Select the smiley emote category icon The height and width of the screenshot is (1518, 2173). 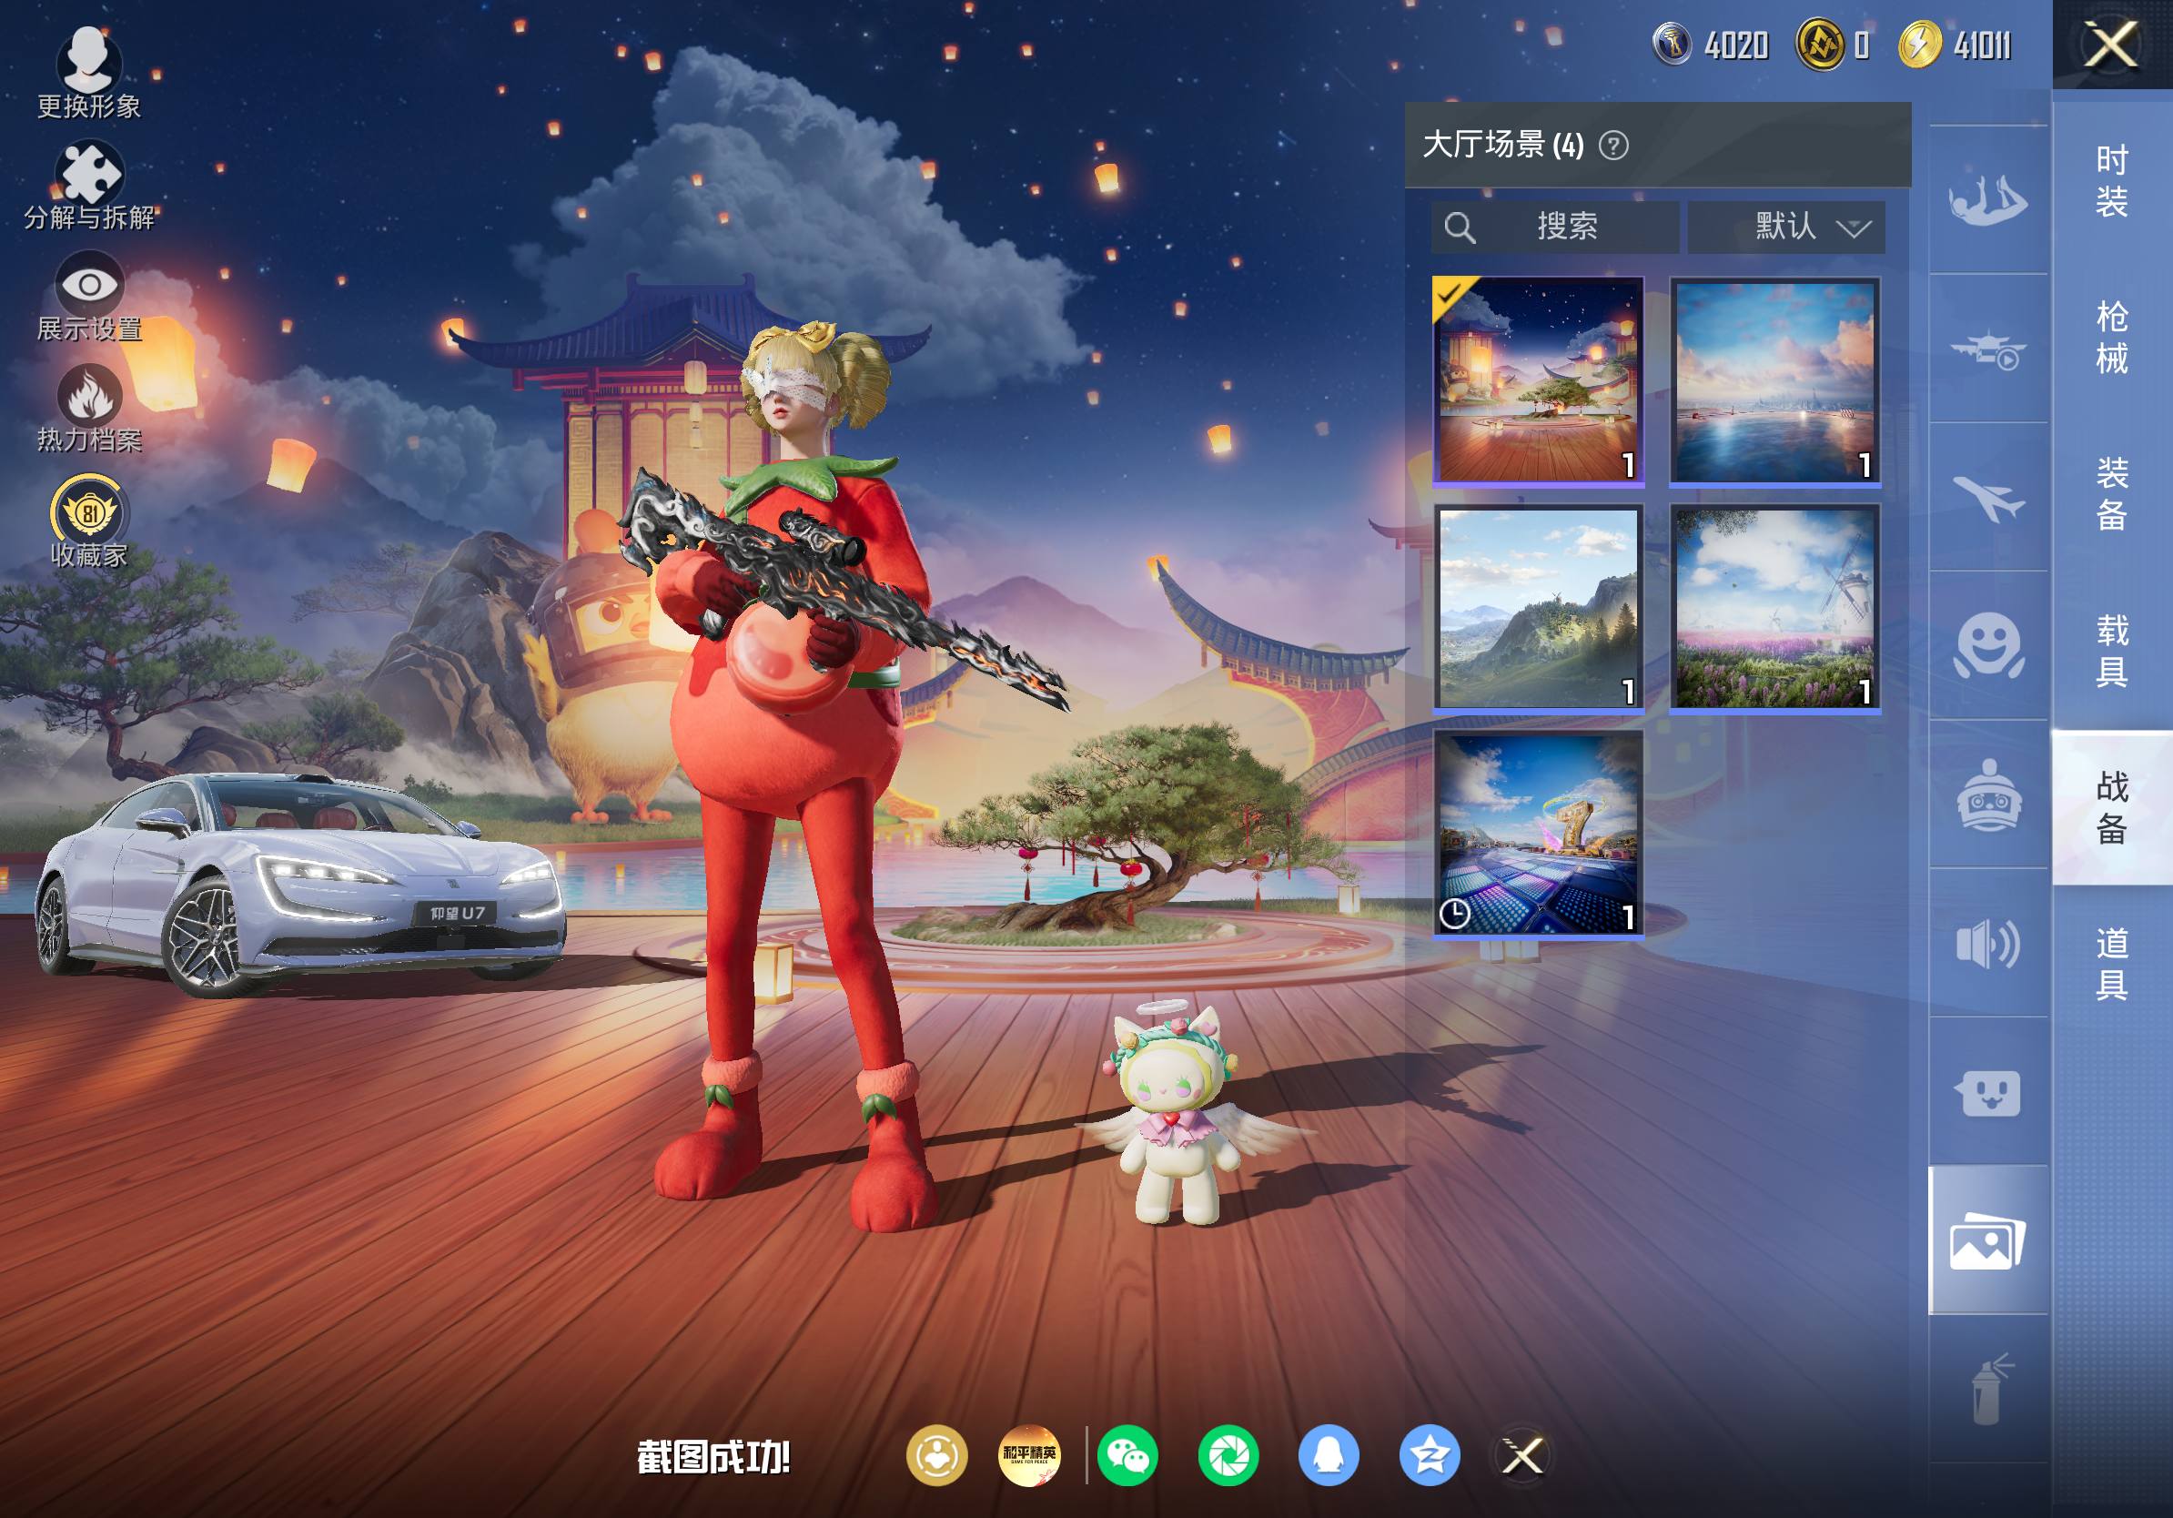click(1987, 646)
